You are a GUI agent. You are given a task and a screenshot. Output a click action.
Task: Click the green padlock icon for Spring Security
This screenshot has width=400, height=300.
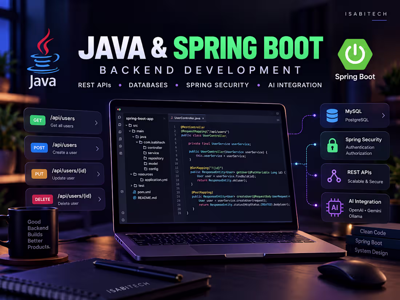tap(332, 145)
